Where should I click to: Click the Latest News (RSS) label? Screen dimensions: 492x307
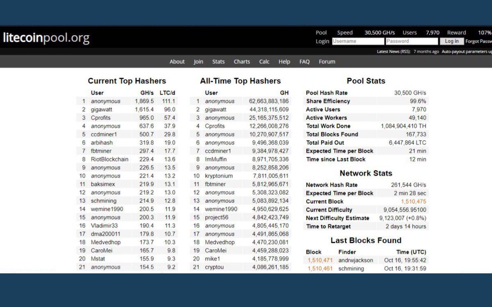(x=394, y=52)
